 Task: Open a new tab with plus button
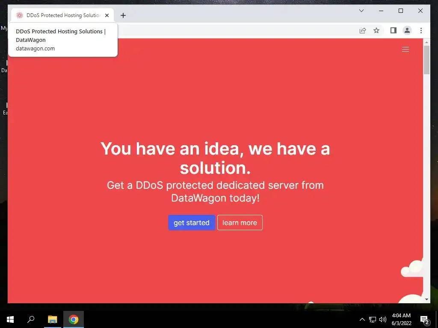click(123, 15)
